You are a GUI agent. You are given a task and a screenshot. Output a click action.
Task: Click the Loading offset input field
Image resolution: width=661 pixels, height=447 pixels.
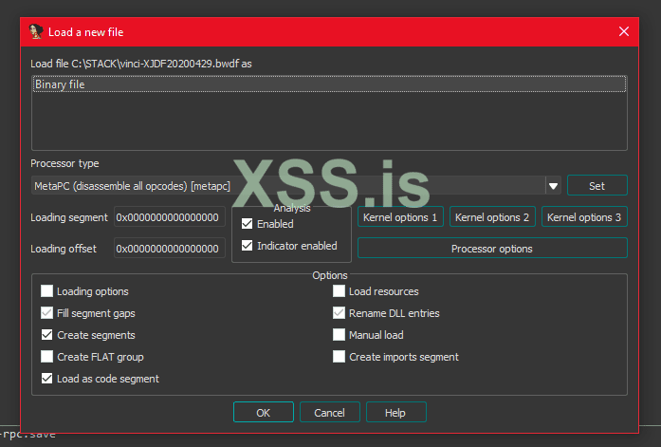click(x=170, y=249)
